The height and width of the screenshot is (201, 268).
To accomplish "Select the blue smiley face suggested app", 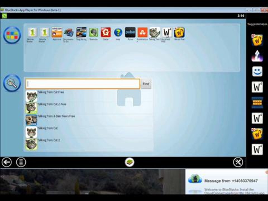I will pyautogui.click(x=257, y=71).
